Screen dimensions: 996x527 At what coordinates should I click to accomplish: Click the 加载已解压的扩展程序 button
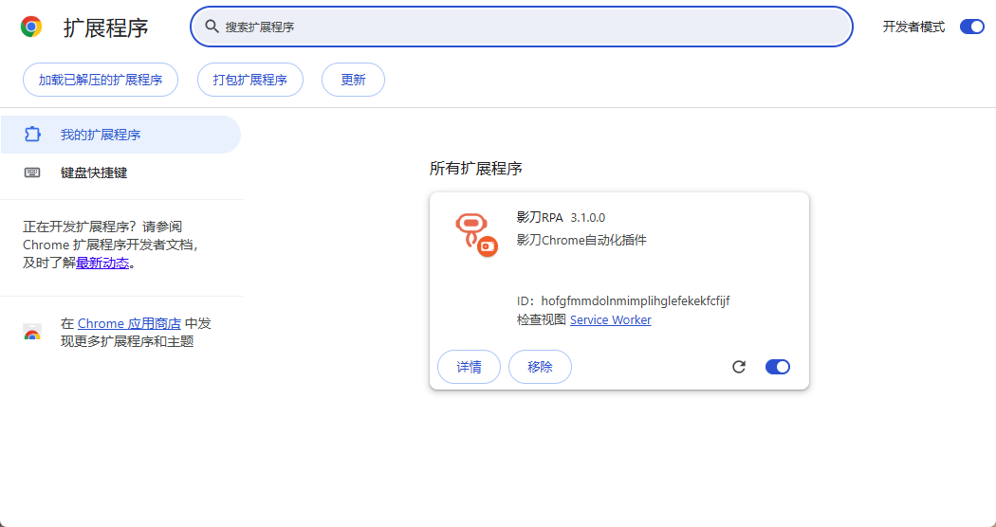click(x=101, y=80)
